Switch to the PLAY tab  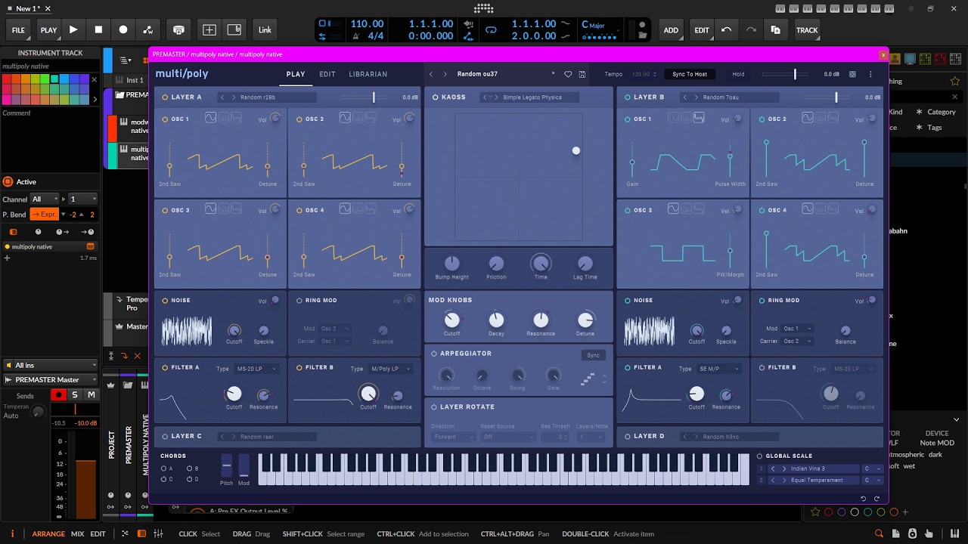(296, 74)
